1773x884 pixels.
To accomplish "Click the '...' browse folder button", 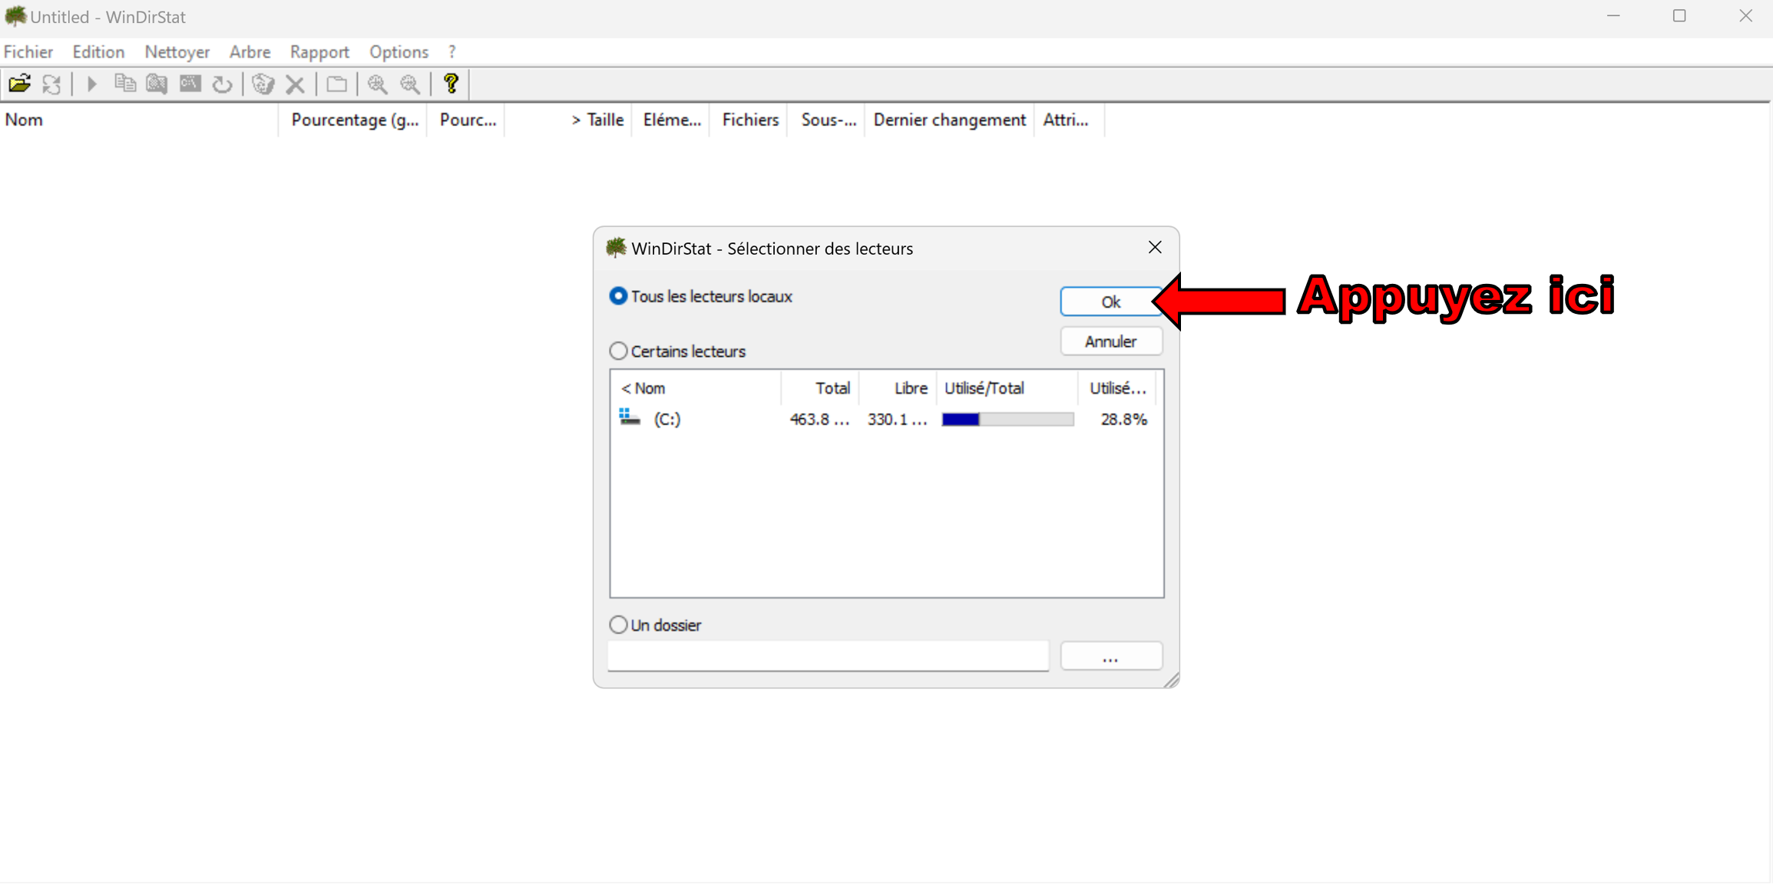I will pos(1110,656).
